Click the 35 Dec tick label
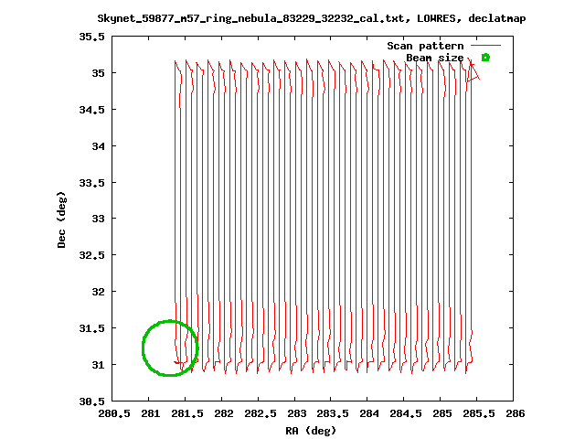The image size is (585, 439). coord(99,73)
